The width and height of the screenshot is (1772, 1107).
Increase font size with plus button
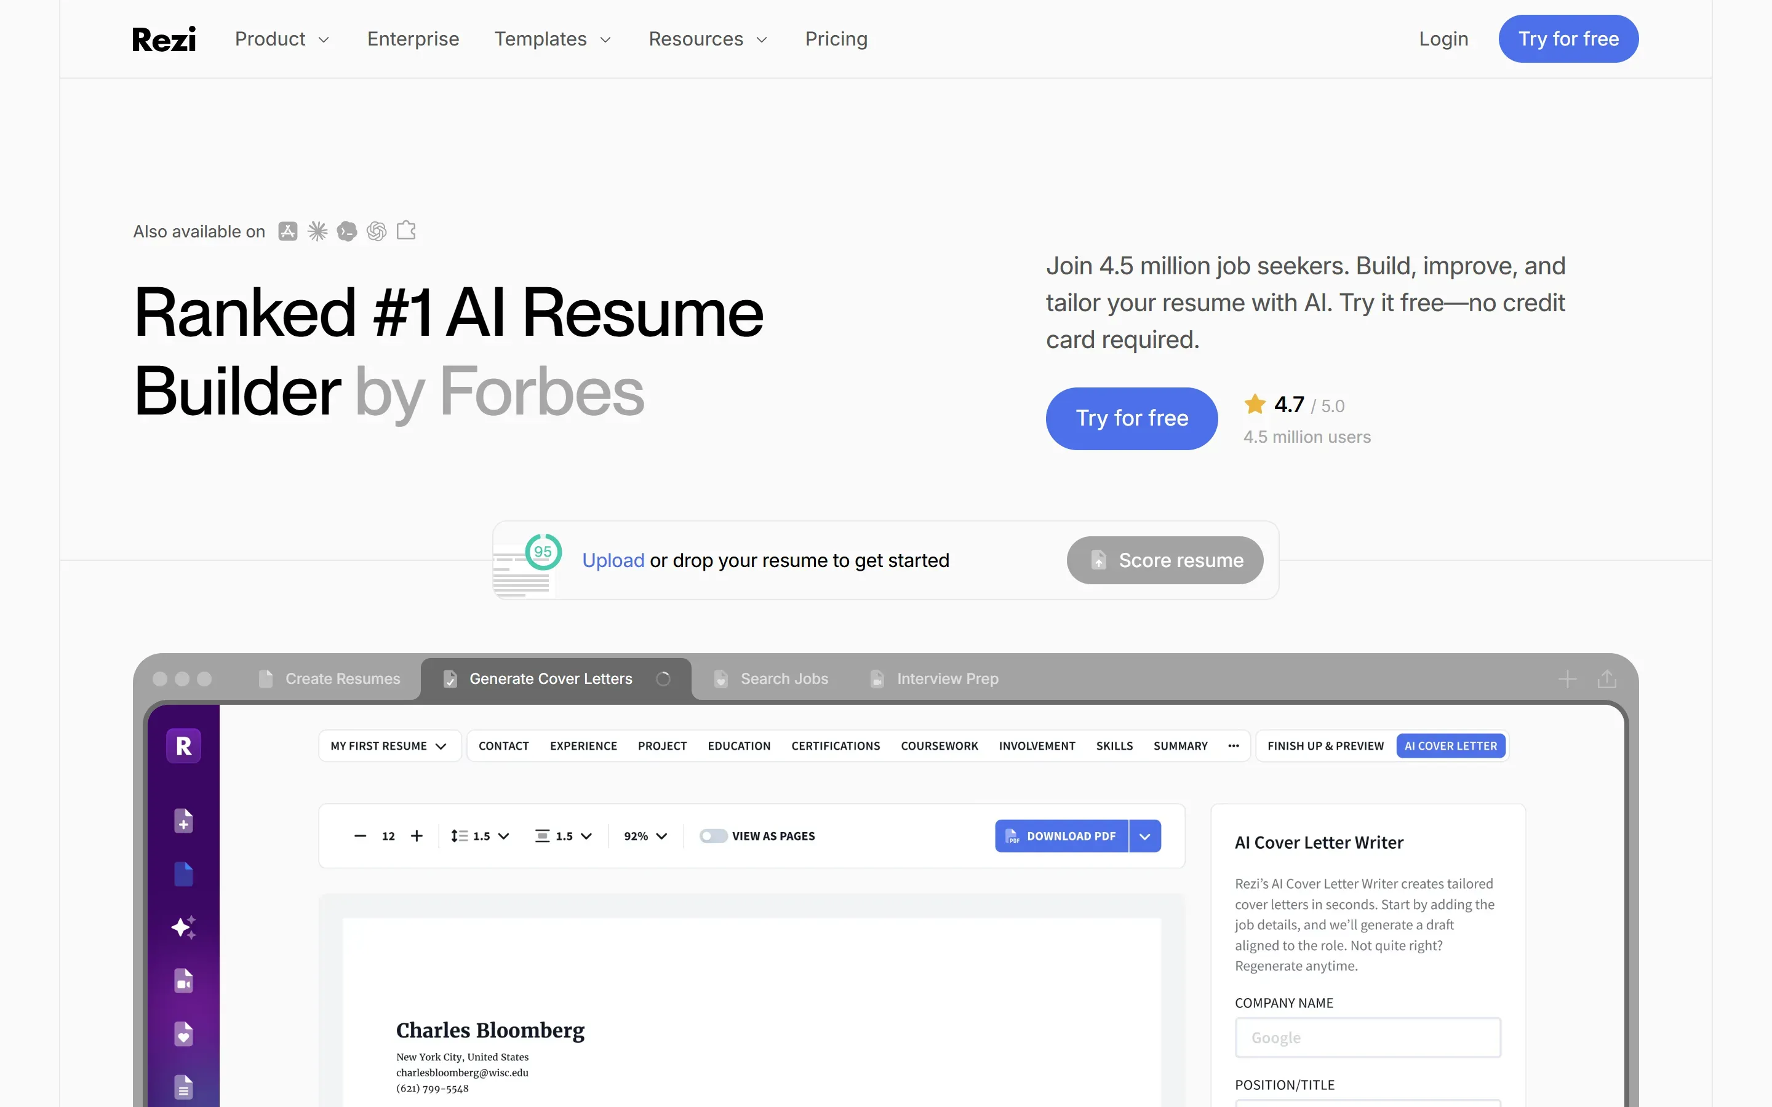[417, 836]
